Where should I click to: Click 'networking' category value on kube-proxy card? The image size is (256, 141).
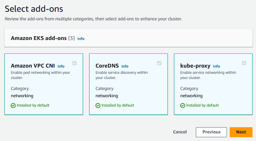[x=191, y=96]
